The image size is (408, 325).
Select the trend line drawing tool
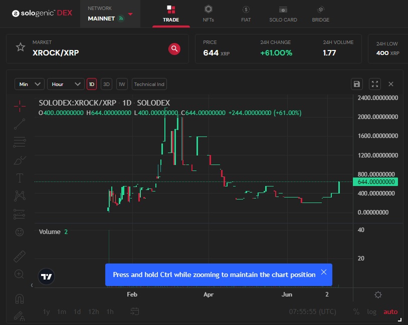(x=20, y=124)
